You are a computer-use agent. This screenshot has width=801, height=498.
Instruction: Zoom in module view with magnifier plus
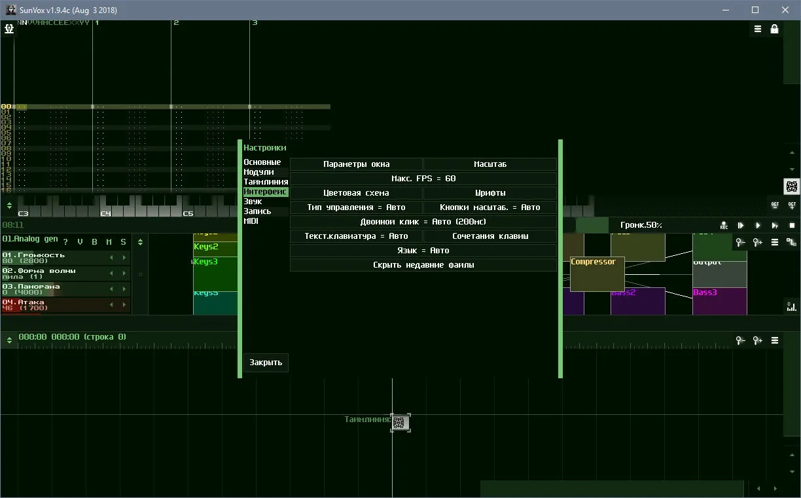pos(758,242)
